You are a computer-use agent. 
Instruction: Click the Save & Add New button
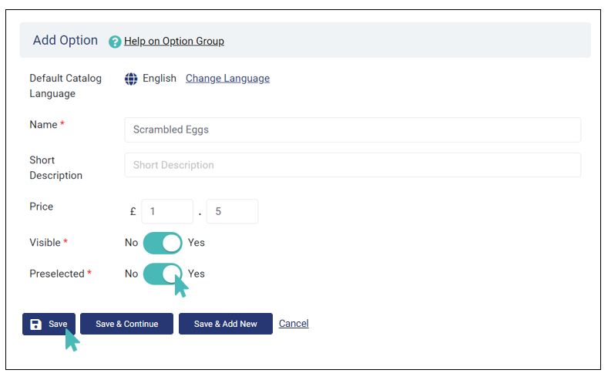pos(226,324)
